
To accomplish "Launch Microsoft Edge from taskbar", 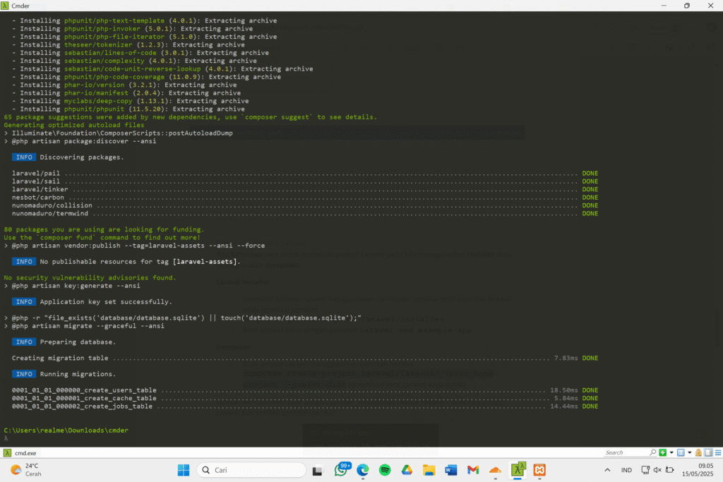I will [363, 470].
